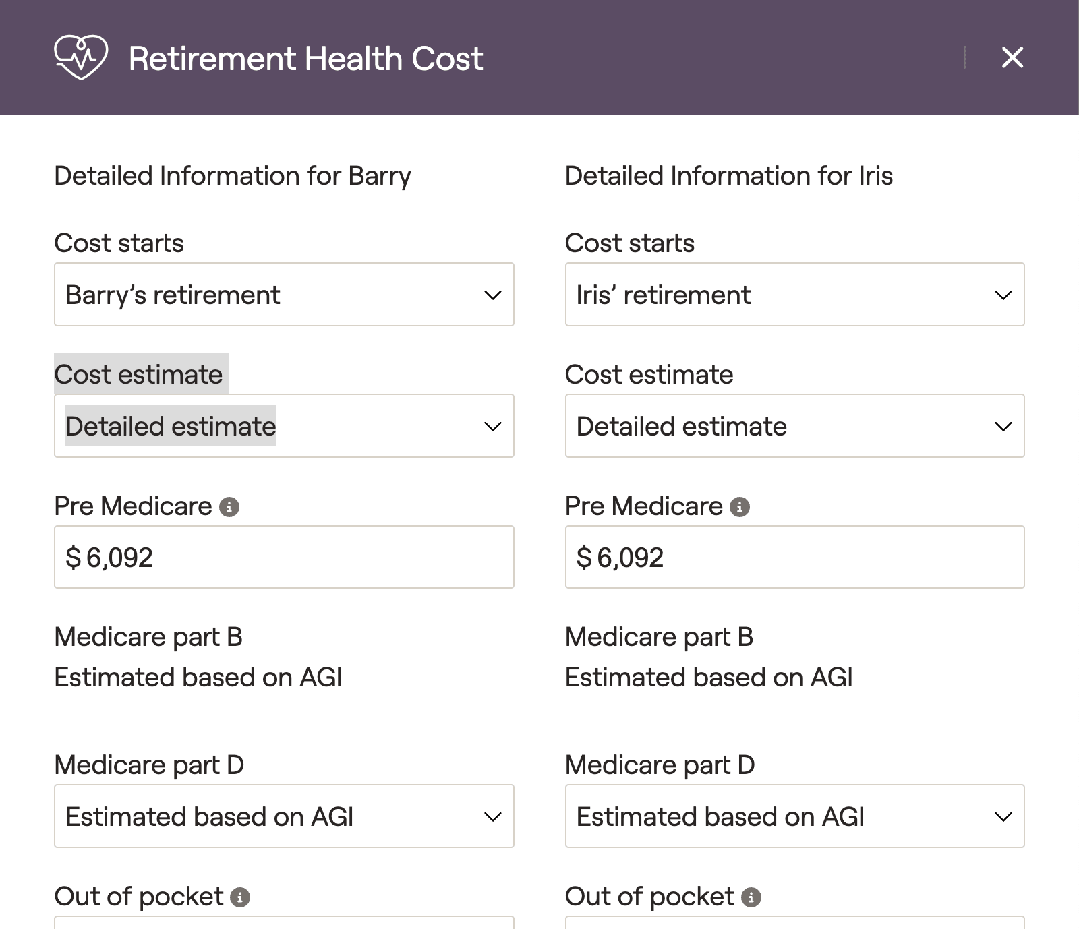Click Iris' Pre Medicare amount field
This screenshot has width=1079, height=929.
tap(794, 558)
